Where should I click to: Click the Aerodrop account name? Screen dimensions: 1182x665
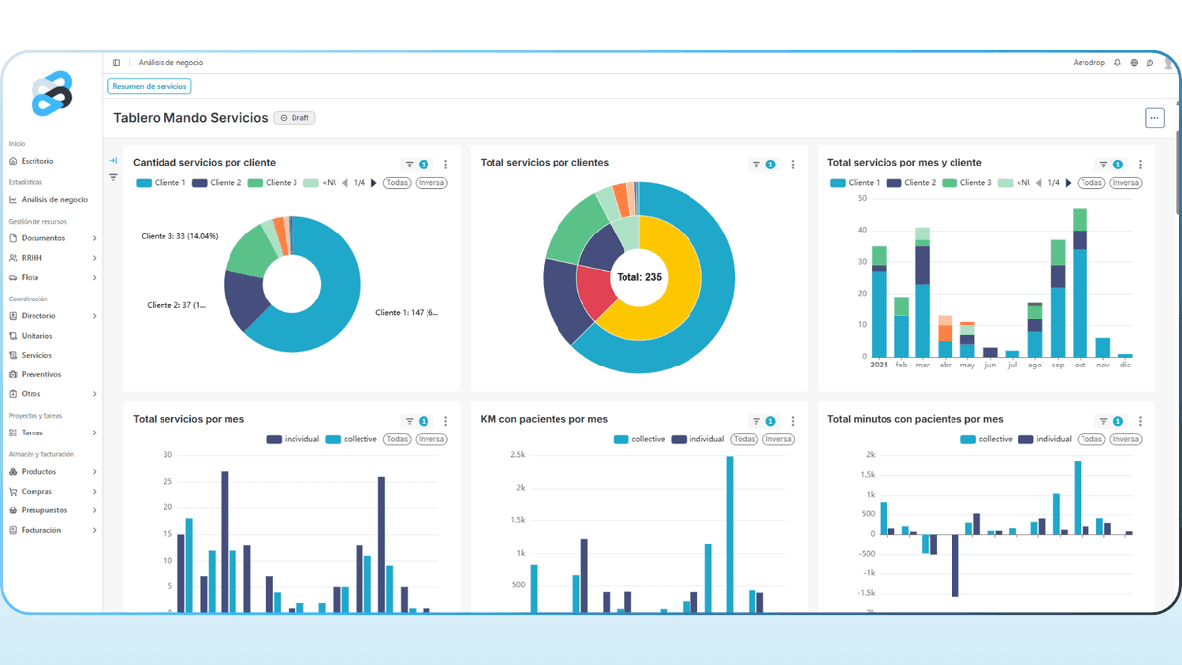1088,62
